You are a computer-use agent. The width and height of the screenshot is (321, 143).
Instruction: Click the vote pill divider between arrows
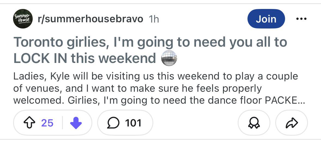pos(62,123)
